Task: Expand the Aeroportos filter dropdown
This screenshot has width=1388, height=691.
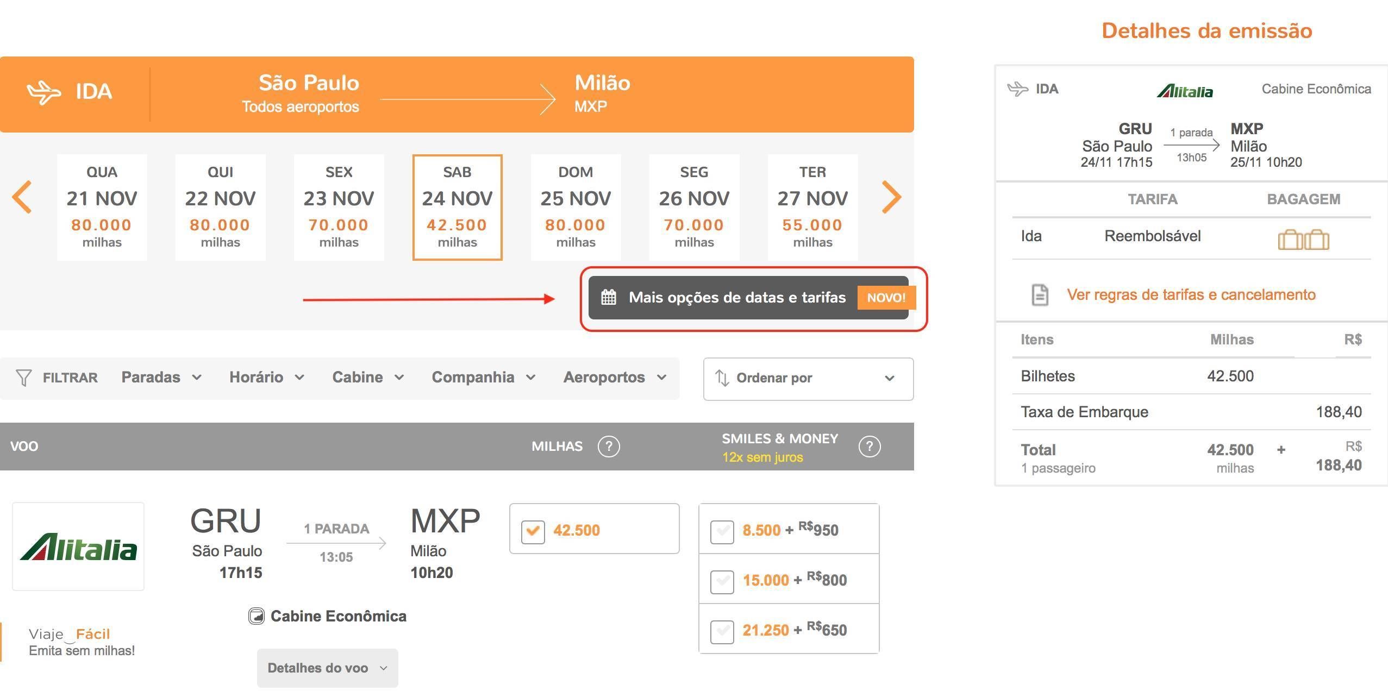Action: coord(615,377)
